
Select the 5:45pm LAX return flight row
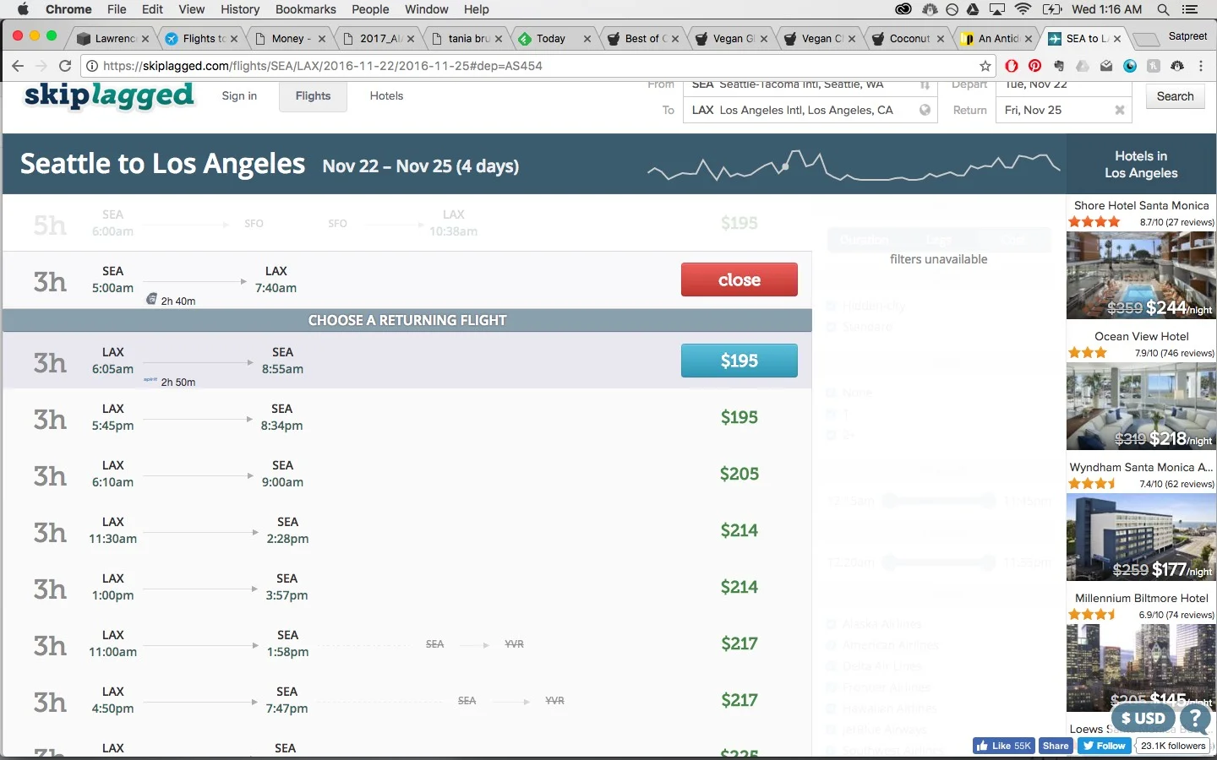click(407, 417)
